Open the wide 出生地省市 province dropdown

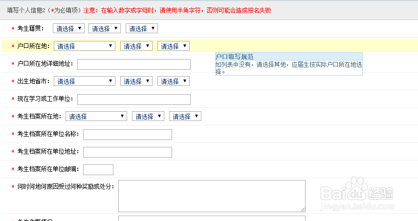(x=85, y=81)
